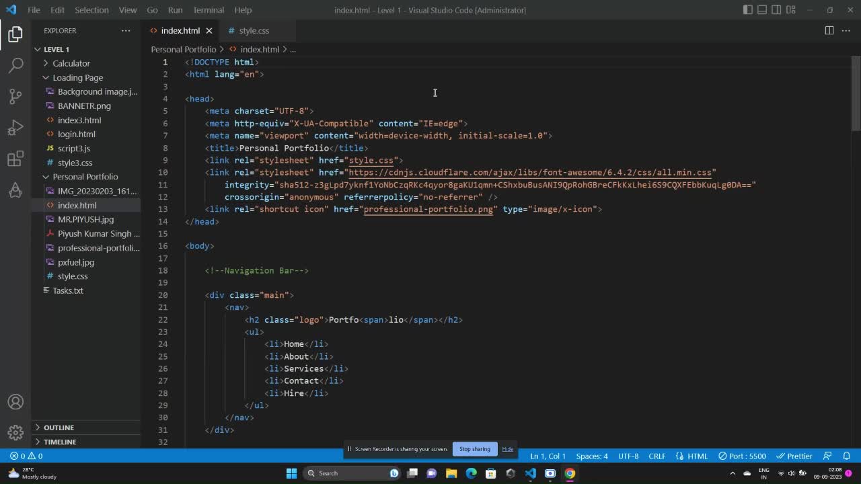Viewport: 861px width, 484px height.
Task: Click the Hide link in sharing bar
Action: click(507, 449)
